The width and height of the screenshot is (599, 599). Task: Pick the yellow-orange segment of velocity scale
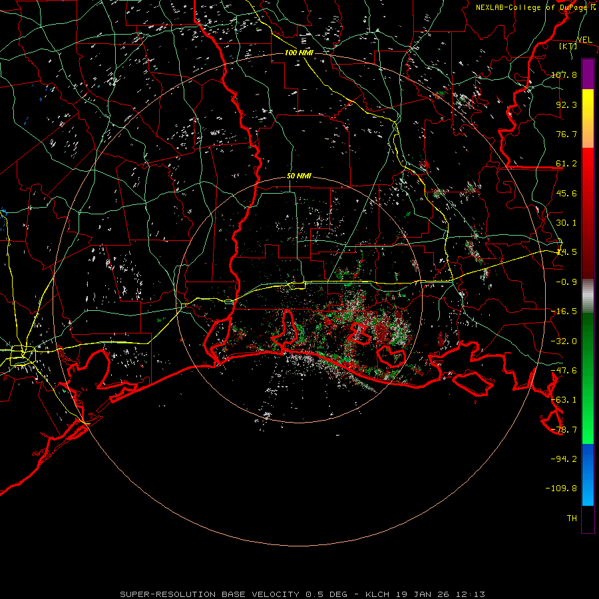tap(588, 118)
